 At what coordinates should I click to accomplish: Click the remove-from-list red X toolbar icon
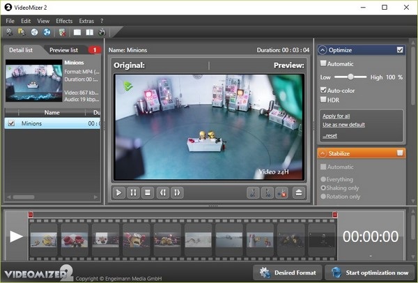[x=63, y=32]
